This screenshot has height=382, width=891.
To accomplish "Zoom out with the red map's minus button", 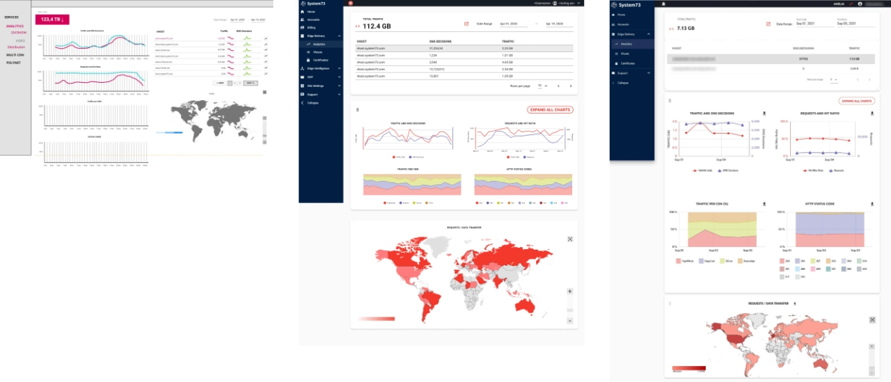I will (x=569, y=321).
